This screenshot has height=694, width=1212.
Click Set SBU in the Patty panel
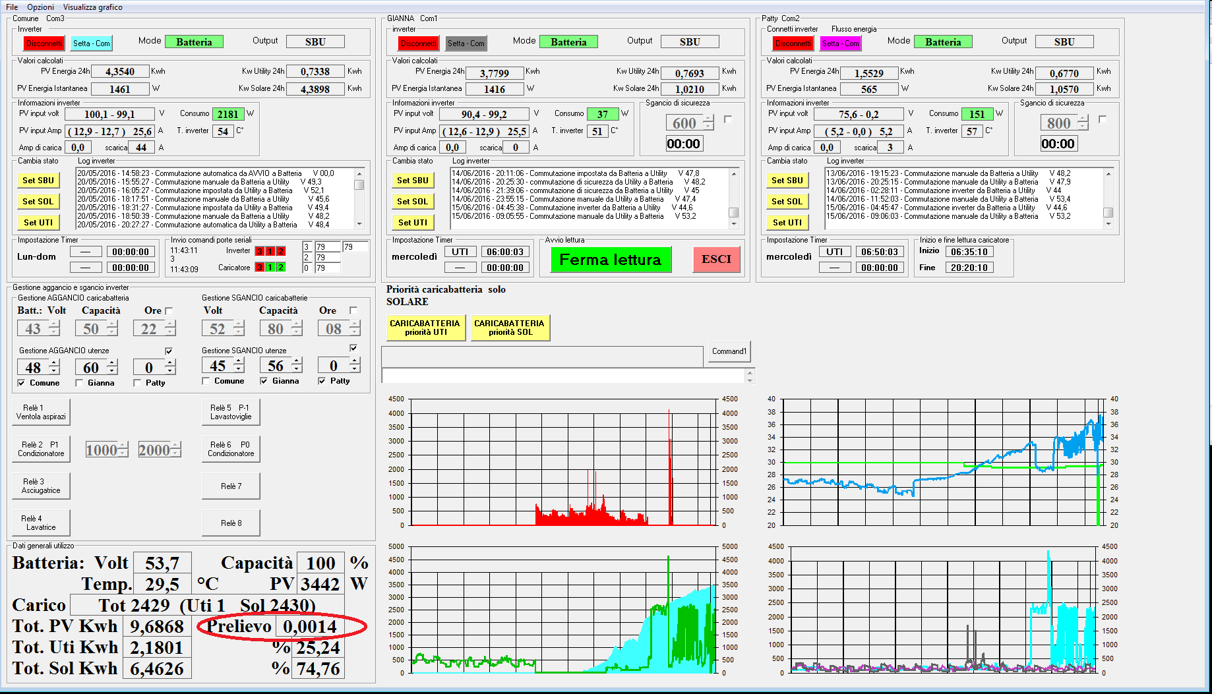pyautogui.click(x=787, y=181)
